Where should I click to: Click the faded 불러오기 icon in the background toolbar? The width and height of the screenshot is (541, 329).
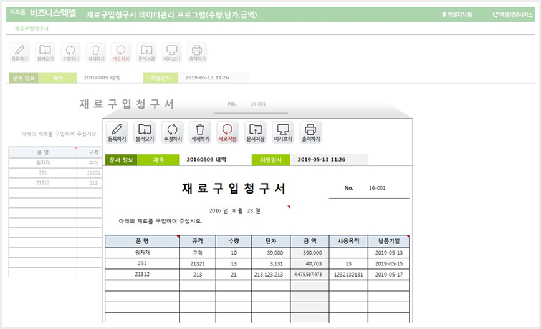tap(45, 53)
